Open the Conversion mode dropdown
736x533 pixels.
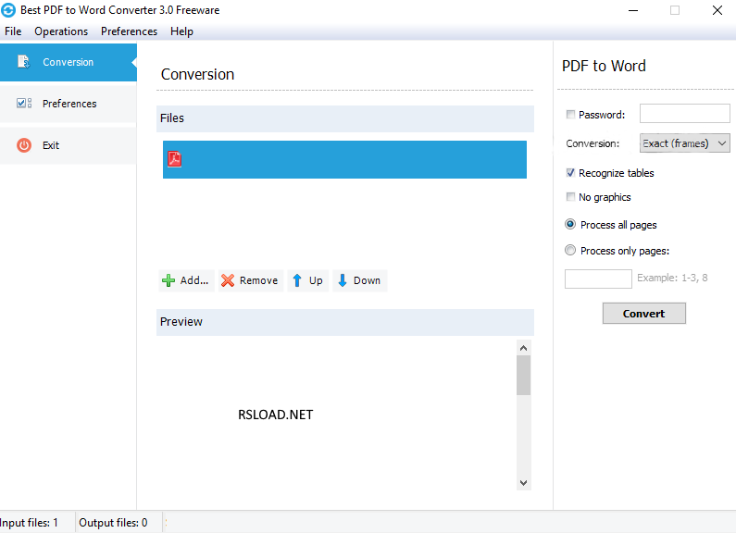pyautogui.click(x=684, y=143)
